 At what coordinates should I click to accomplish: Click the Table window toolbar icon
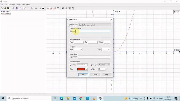tap(58, 8)
